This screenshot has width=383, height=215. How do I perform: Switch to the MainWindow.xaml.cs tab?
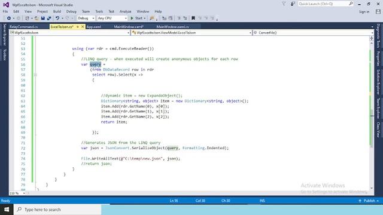coord(172,27)
